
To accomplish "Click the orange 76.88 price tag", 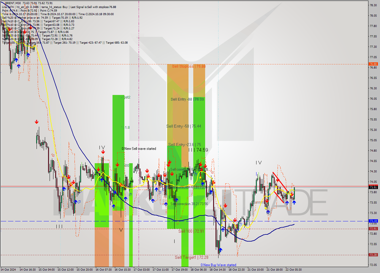I will pyautogui.click(x=373, y=64).
